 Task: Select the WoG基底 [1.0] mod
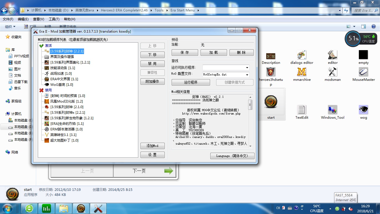(x=61, y=84)
